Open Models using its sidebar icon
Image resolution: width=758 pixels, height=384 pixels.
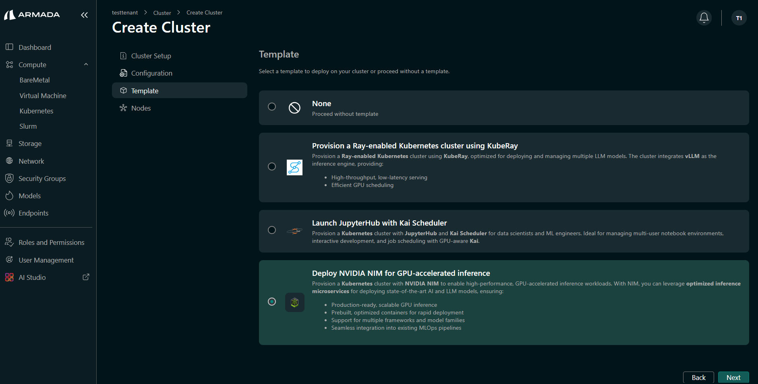(9, 196)
